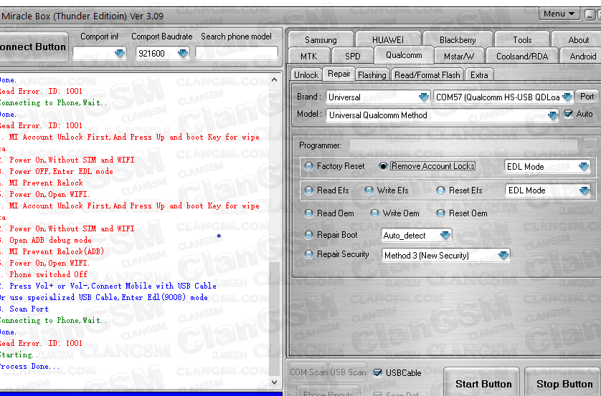
Task: Click the 'Process Done...' log line
Action: pos(30,366)
